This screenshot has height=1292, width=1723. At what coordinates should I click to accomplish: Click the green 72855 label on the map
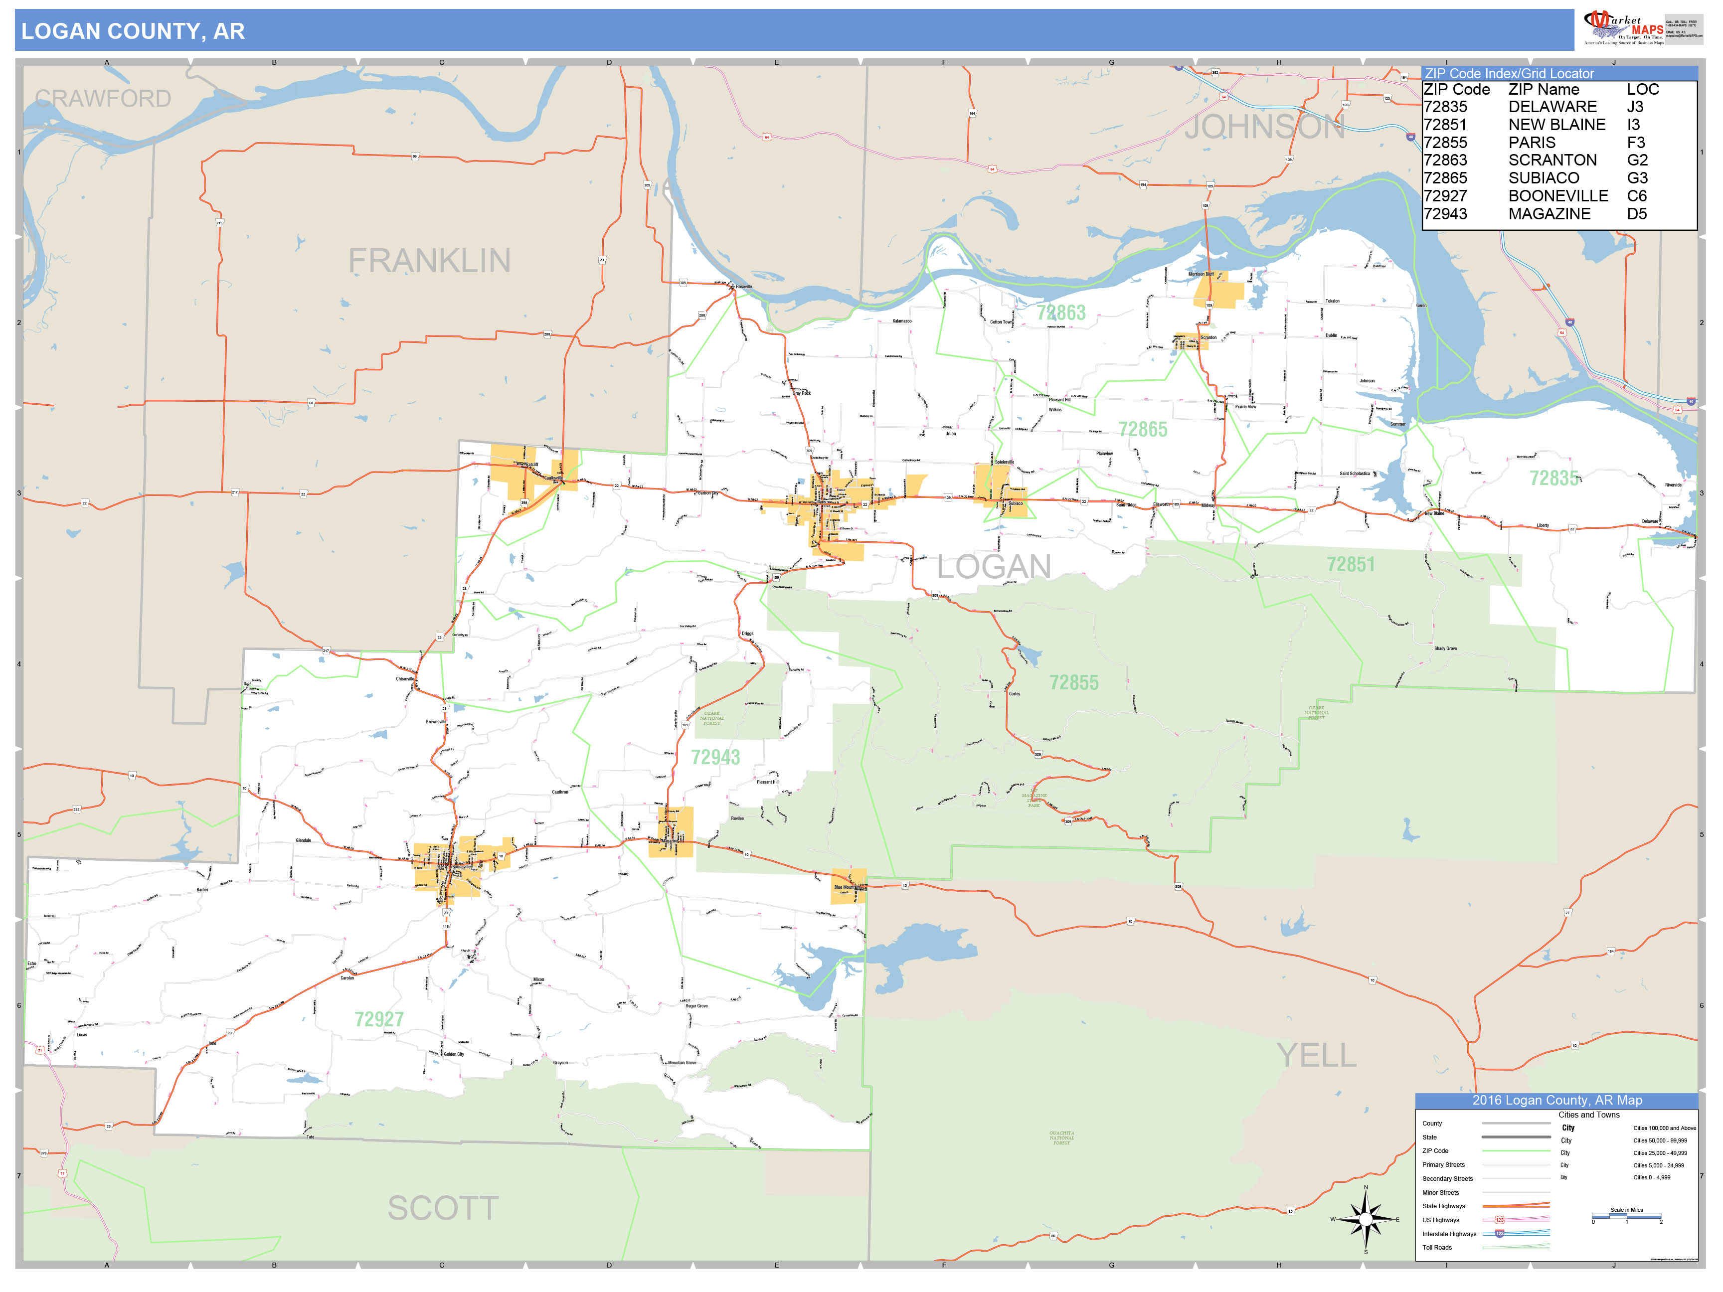coord(1074,683)
